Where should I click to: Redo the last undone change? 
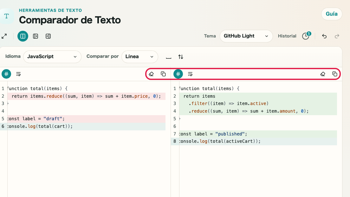[x=337, y=36]
